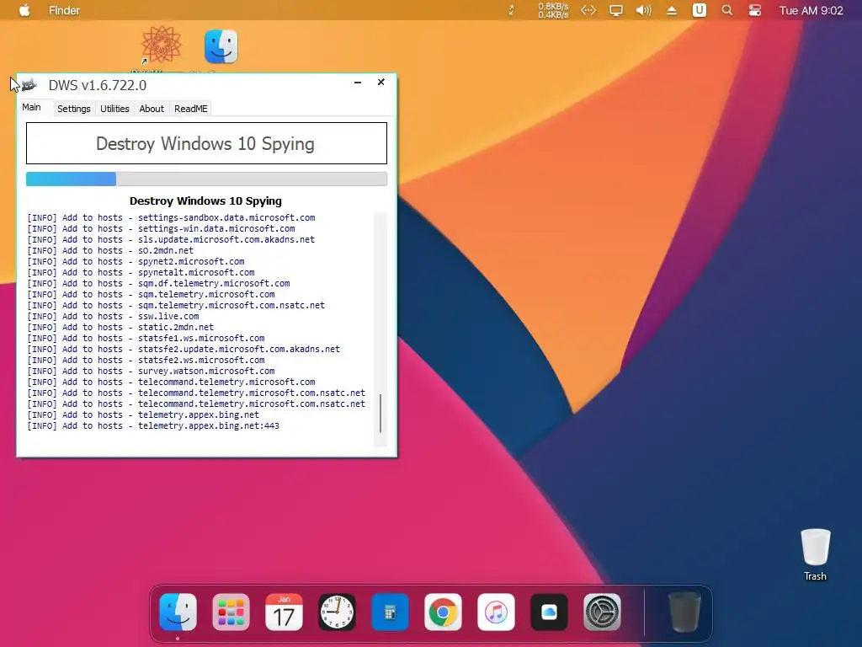Select the Finder face desktop icon
862x647 pixels.
point(221,46)
